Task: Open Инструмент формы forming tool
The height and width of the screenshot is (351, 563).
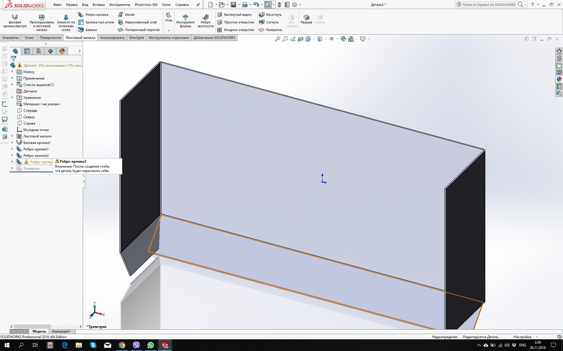Action: [185, 21]
